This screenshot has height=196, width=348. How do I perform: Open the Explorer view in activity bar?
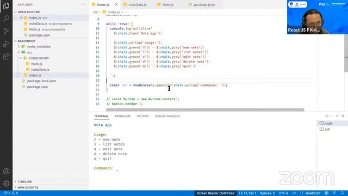point(6,6)
